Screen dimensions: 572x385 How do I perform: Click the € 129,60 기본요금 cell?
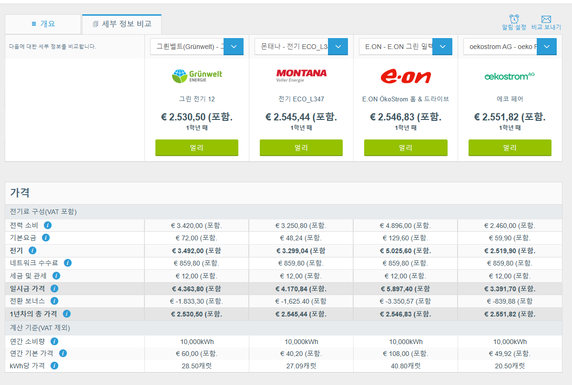tap(405, 238)
